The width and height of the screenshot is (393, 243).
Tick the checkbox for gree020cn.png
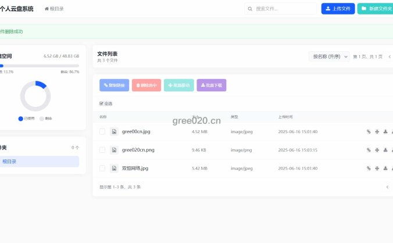102,150
